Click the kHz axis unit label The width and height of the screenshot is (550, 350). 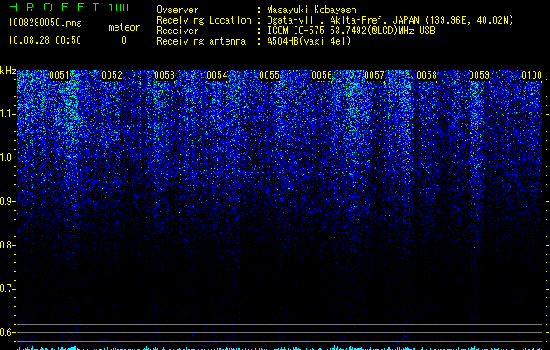click(x=8, y=71)
